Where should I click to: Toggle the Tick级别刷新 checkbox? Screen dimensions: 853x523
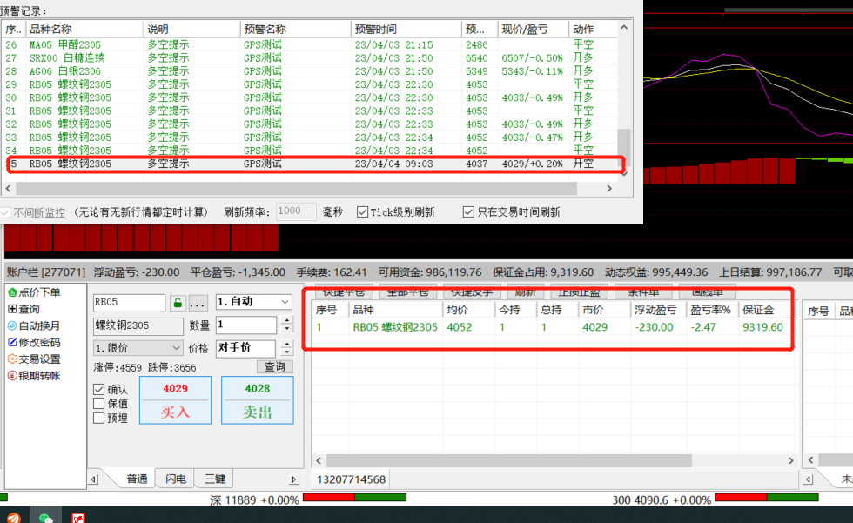point(363,211)
